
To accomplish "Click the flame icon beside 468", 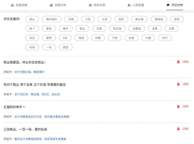I will coord(178,62).
